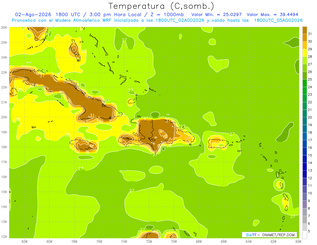The image size is (317, 245).
Task: Click the 70W longitude axis label
Action: (174, 241)
